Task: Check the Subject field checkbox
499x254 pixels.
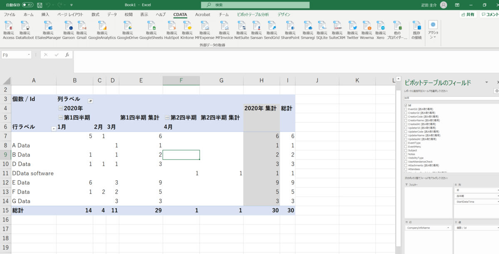Action: click(x=406, y=150)
